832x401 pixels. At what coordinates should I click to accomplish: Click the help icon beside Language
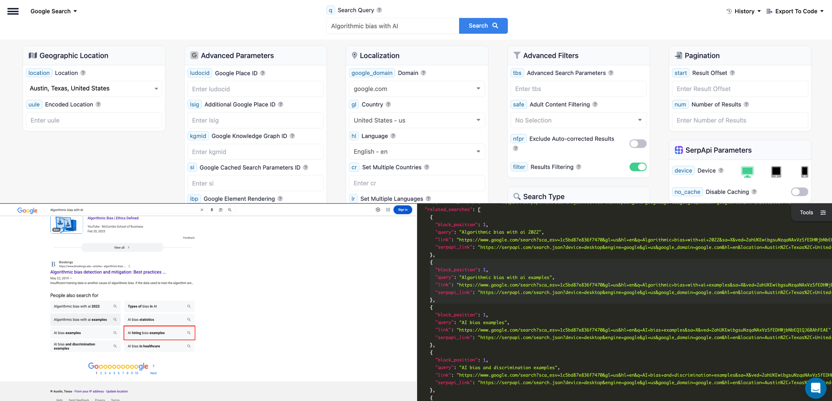(x=393, y=136)
